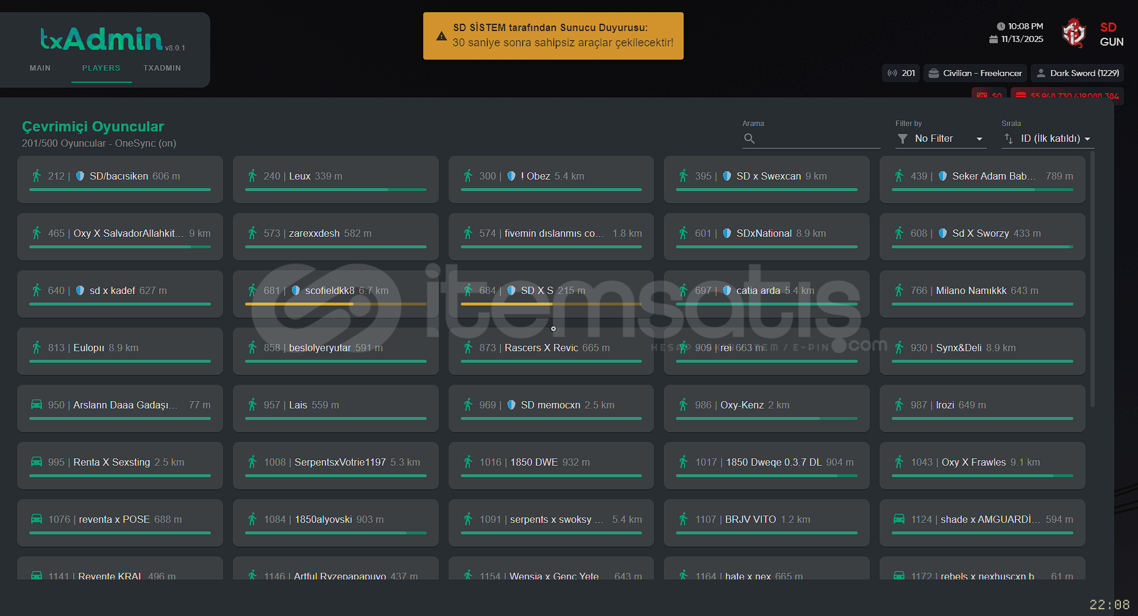The image size is (1138, 616).
Task: Click car icon beside Arslann Daaa Gadaşı
Action: click(37, 405)
